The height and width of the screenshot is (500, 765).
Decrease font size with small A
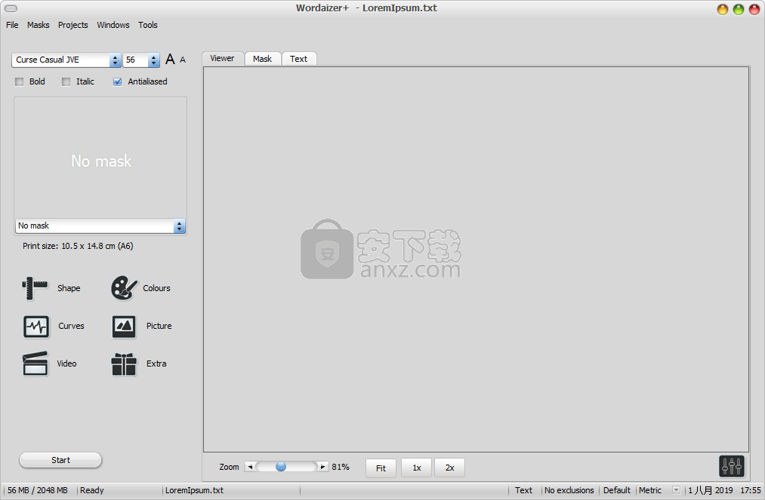pyautogui.click(x=183, y=60)
